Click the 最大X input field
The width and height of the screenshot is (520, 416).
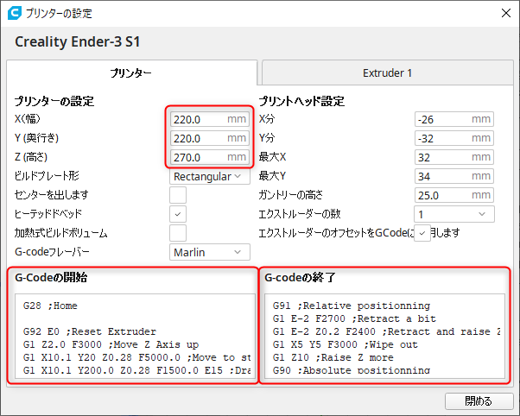pos(454,157)
